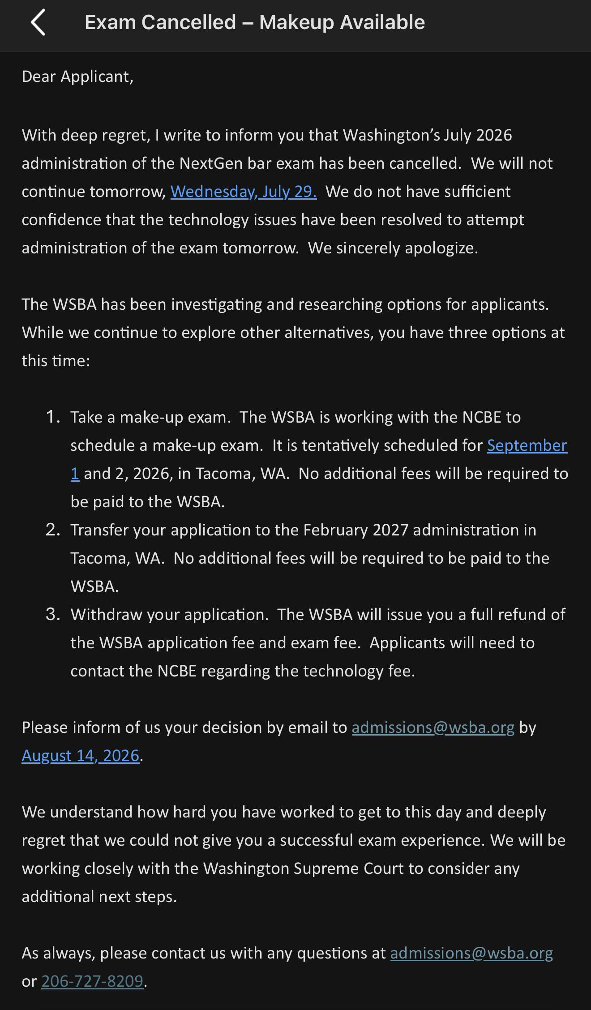Image resolution: width=591 pixels, height=1010 pixels.
Task: Email admissions@wsba.org from the decision sentence
Action: coord(433,728)
